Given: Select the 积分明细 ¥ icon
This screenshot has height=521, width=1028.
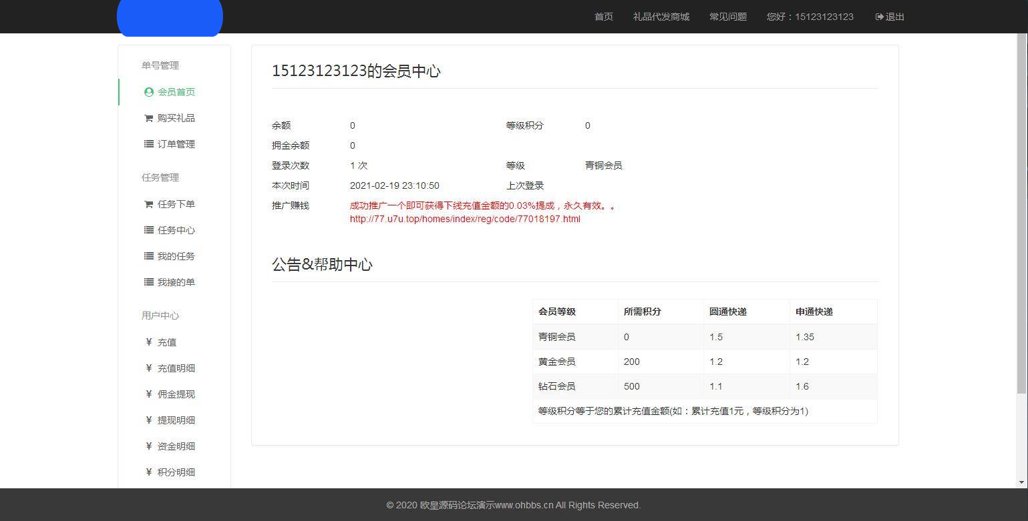Looking at the screenshot, I should pyautogui.click(x=148, y=472).
